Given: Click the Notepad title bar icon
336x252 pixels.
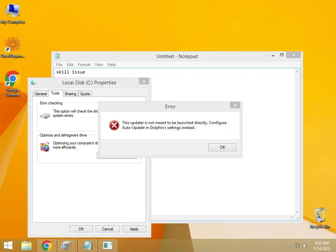Looking at the screenshot, I should point(57,56).
